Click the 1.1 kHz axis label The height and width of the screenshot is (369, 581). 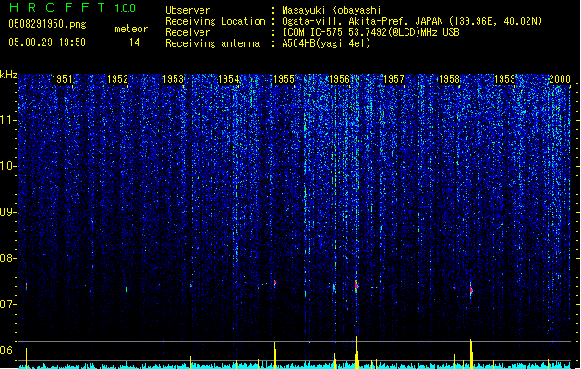tap(7, 120)
